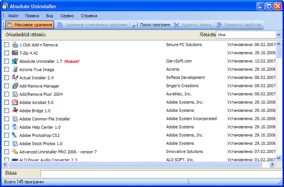Viewport: 284px width, 187px height.
Task: Click the command text field at bottom
Action: [161, 174]
